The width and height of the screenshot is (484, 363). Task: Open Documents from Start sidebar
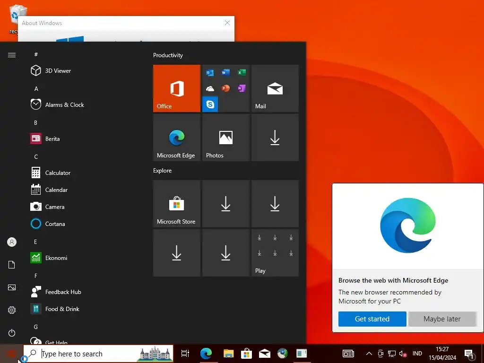tap(12, 265)
